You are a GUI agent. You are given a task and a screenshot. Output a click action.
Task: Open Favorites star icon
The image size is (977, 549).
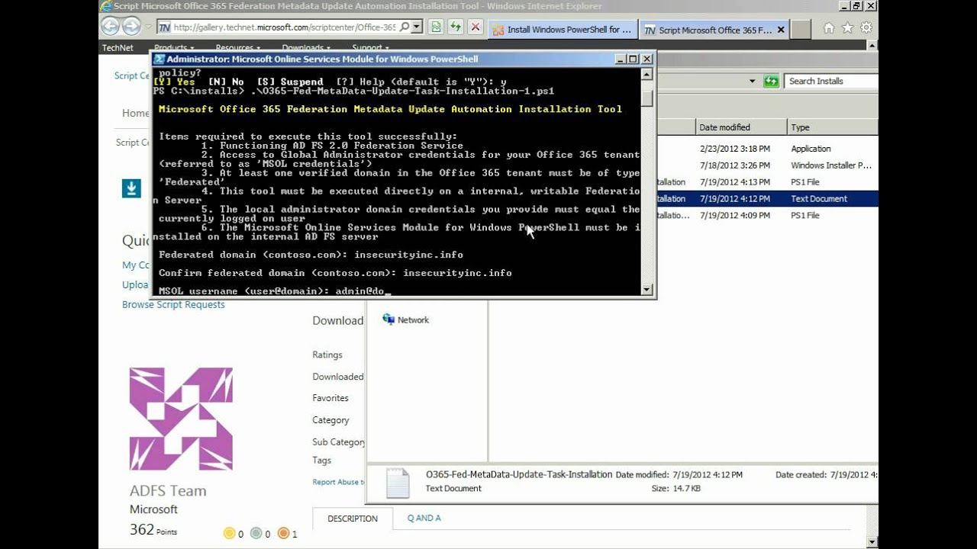point(847,28)
